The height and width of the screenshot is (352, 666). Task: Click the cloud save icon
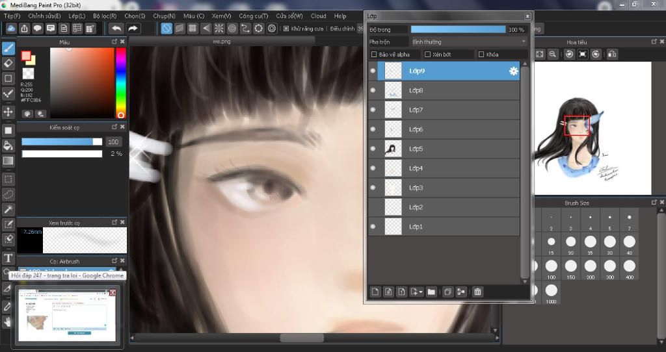(11, 29)
